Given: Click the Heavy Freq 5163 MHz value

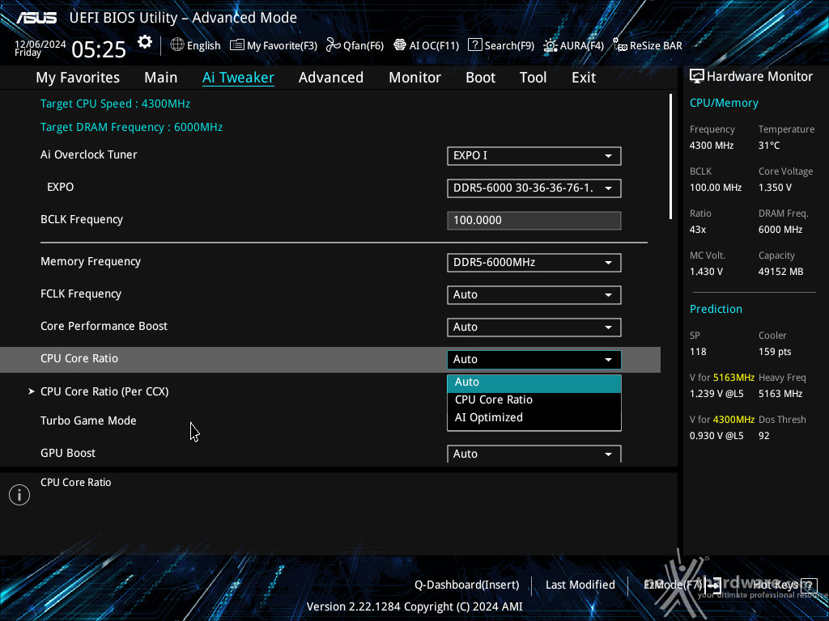Looking at the screenshot, I should pos(780,394).
